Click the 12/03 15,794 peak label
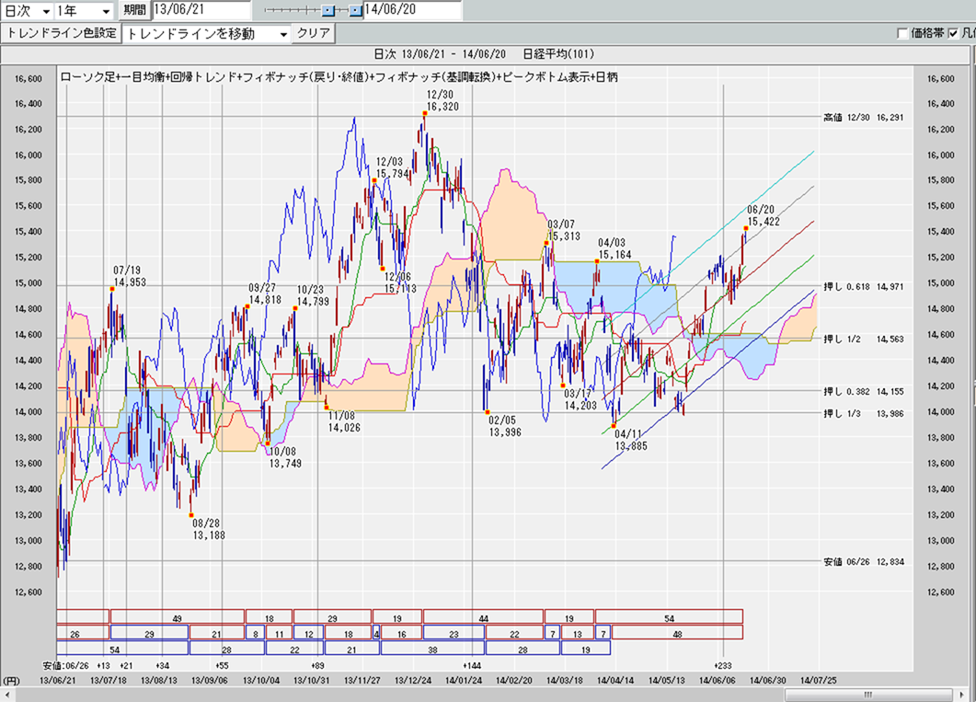 pyautogui.click(x=392, y=168)
